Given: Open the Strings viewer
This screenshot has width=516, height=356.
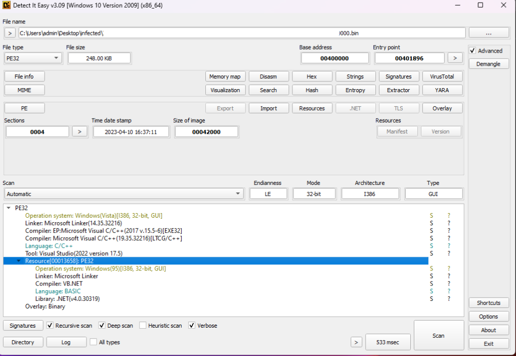Looking at the screenshot, I should [355, 76].
